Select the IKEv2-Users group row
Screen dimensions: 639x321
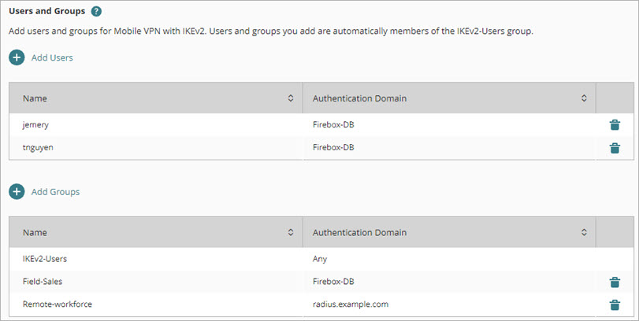[46, 258]
